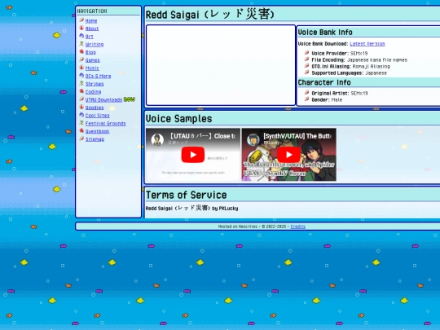
Task: Play the Close to you UTAU cover video
Action: tap(193, 155)
